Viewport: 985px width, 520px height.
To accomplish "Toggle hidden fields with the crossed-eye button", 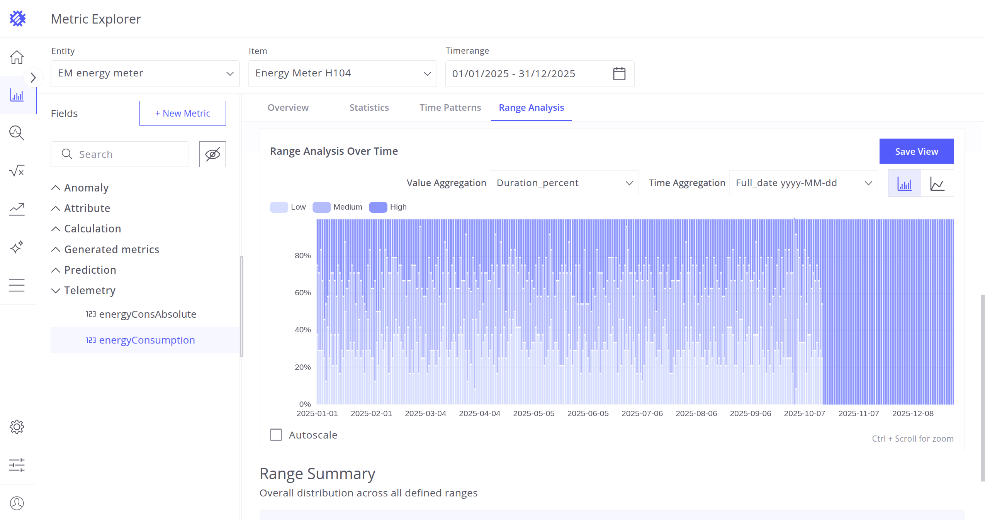I will tap(212, 154).
